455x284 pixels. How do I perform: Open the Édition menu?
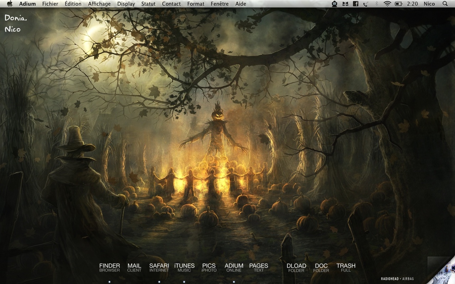73,4
